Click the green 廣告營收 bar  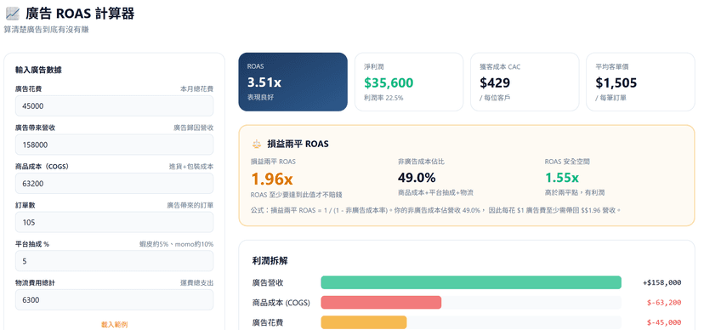click(x=471, y=282)
